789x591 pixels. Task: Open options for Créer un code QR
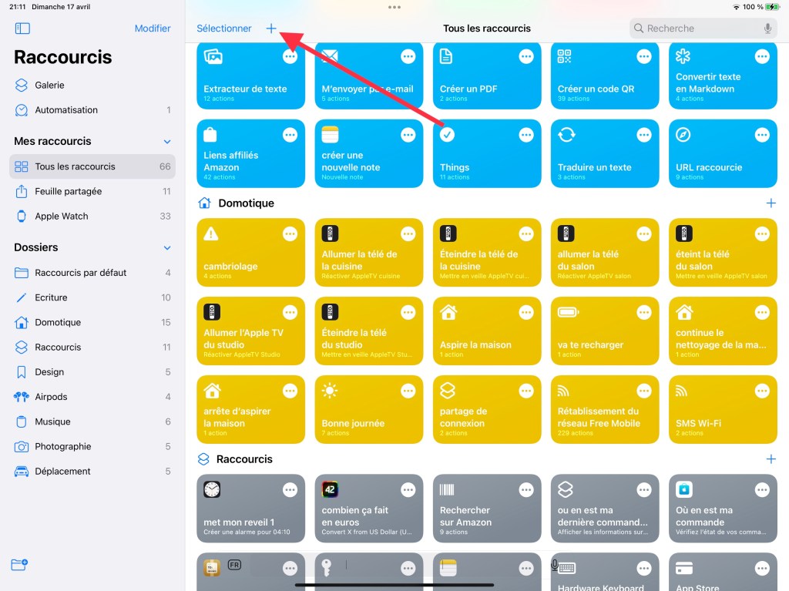pyautogui.click(x=644, y=56)
